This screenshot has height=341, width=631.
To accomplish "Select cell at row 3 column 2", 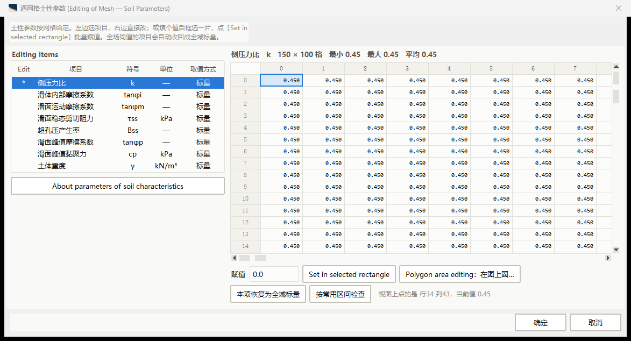I will [365, 116].
